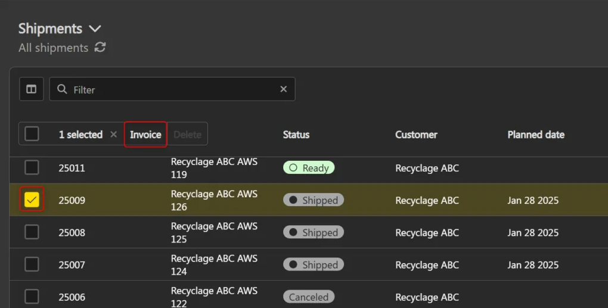This screenshot has height=308, width=608.
Task: Click the Planned date column header
Action: tap(535, 135)
